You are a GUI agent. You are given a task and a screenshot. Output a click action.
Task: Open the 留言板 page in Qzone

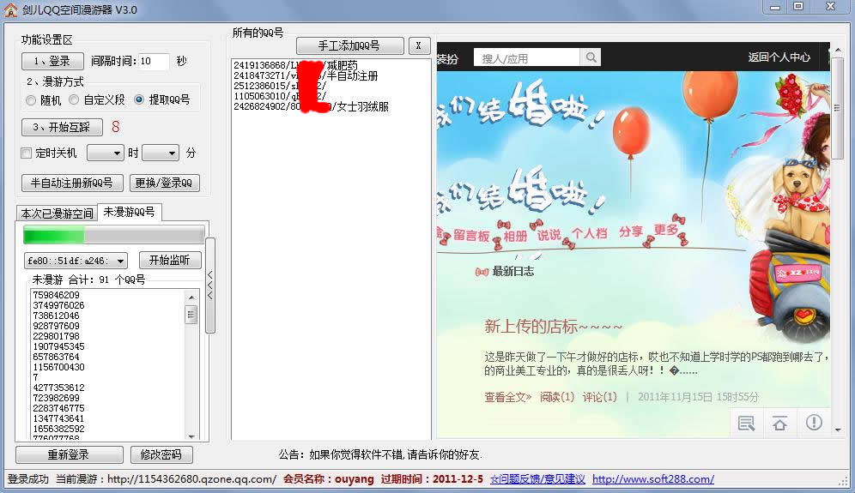[471, 235]
